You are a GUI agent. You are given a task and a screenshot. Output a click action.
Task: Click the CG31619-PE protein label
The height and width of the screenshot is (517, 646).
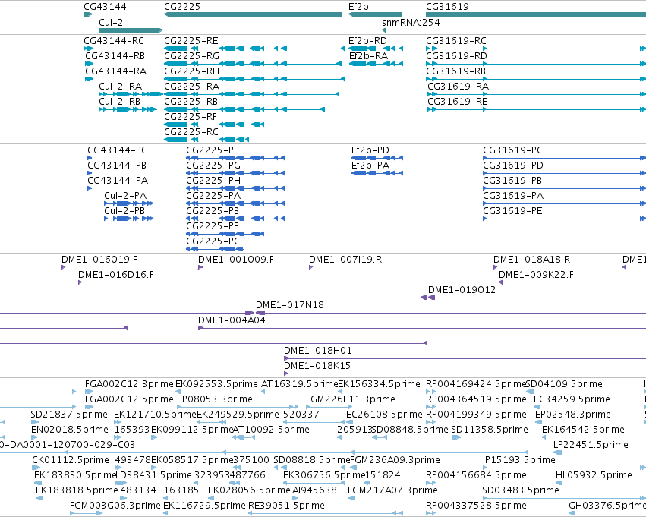pos(512,211)
